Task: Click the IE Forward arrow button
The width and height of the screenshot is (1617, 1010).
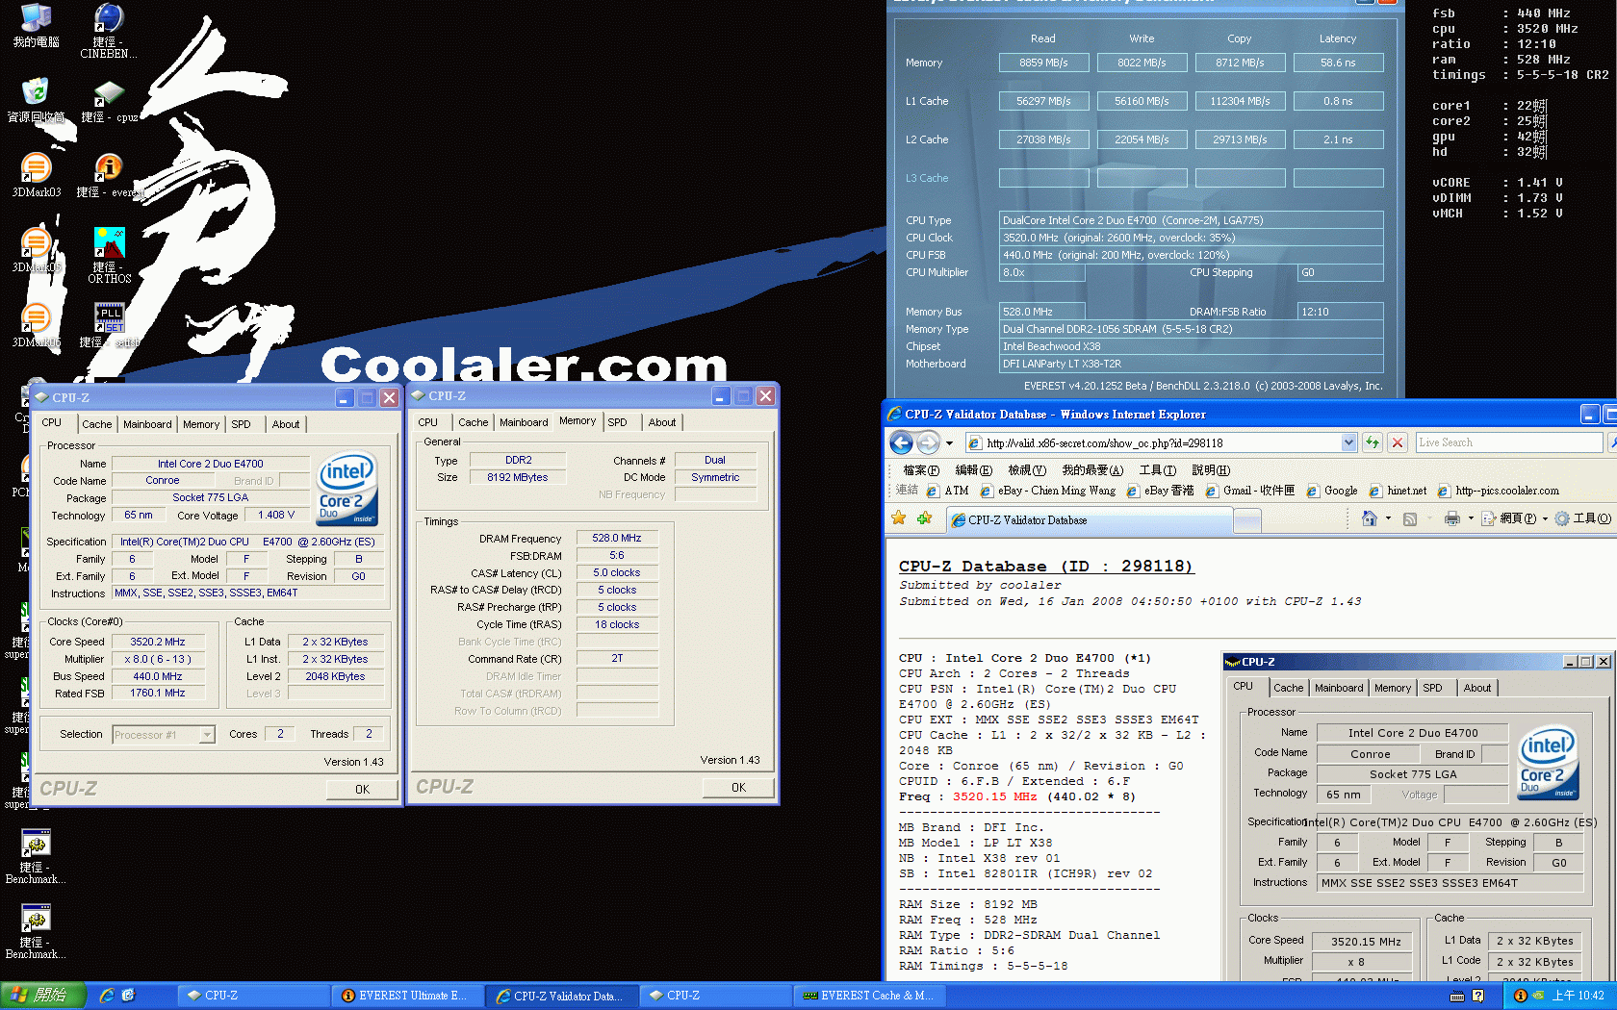Action: pyautogui.click(x=928, y=442)
